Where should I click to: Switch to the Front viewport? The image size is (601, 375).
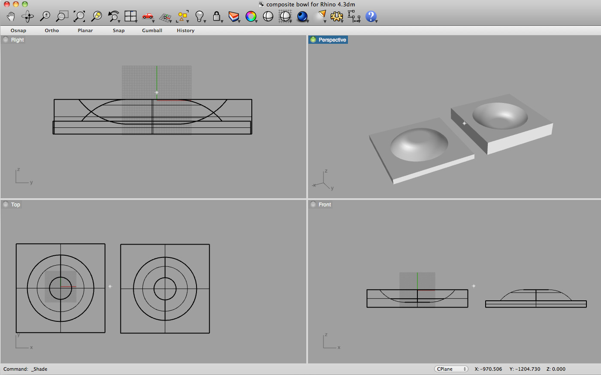tap(324, 205)
